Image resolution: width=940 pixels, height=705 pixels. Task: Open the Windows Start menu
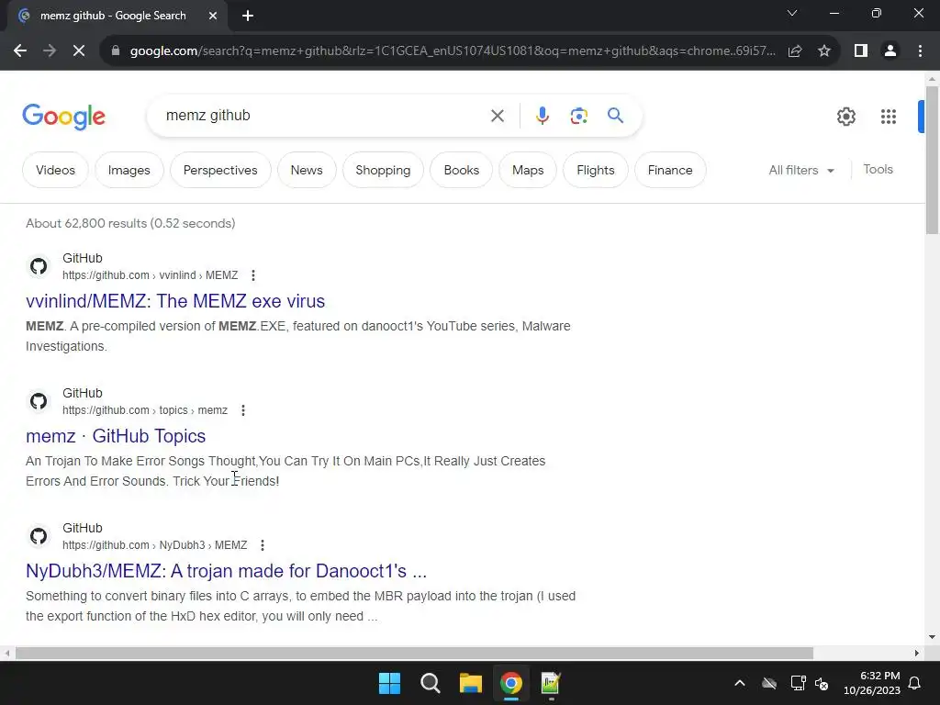point(389,683)
